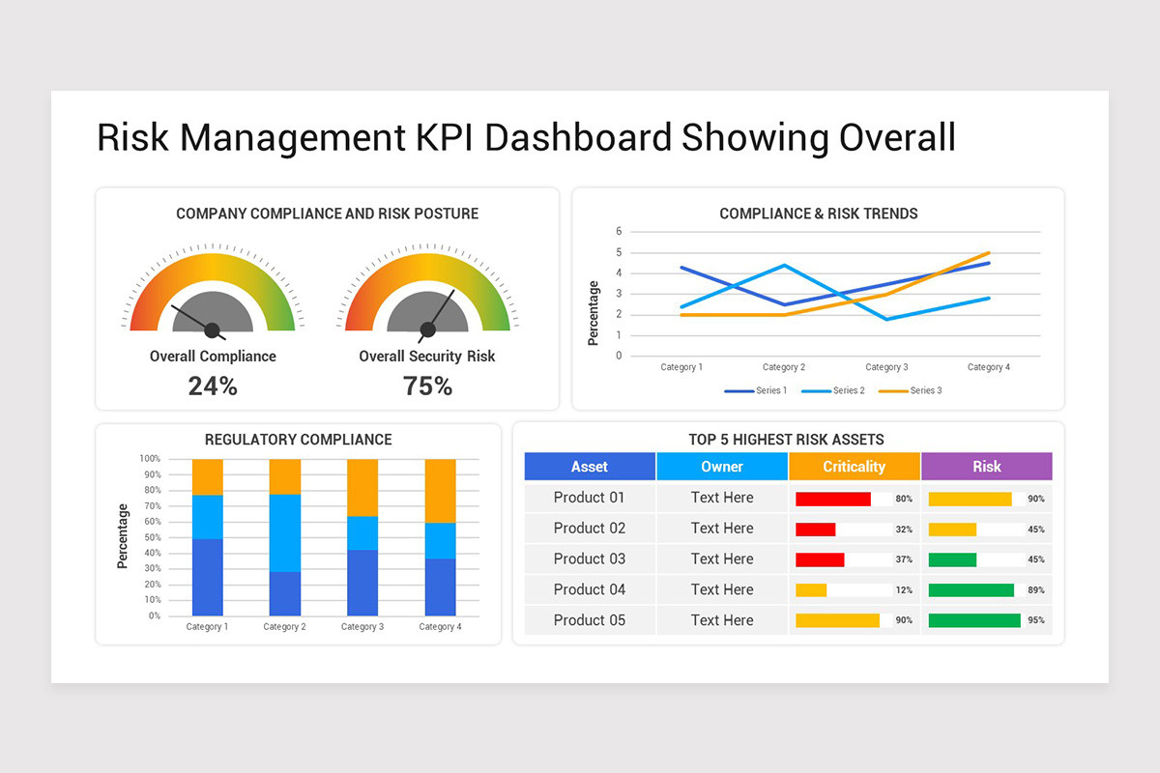Image resolution: width=1160 pixels, height=773 pixels.
Task: Click the Risk column header
Action: pyautogui.click(x=987, y=466)
